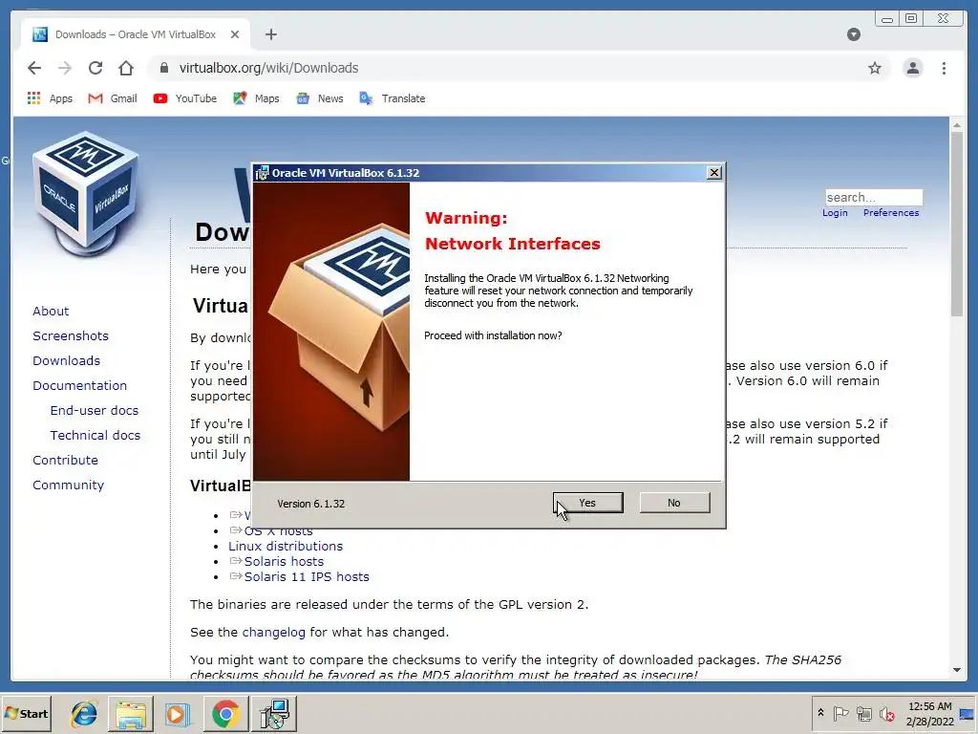978x734 pixels.
Task: Open the changelog link
Action: click(274, 633)
